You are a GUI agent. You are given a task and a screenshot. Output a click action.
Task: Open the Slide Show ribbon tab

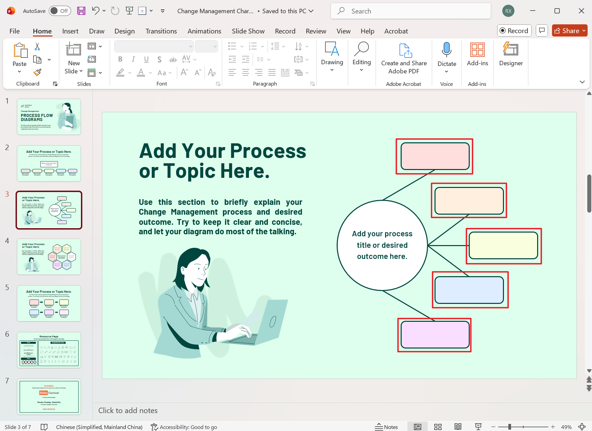pos(248,31)
